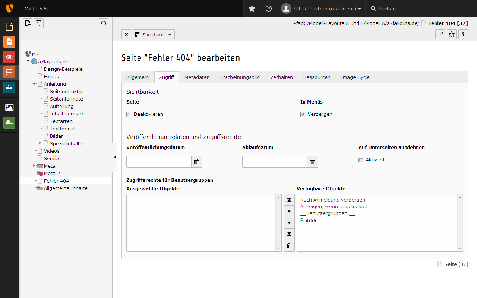Open the Filelist image module icon
Screen dimensions: 477x298
[9, 107]
